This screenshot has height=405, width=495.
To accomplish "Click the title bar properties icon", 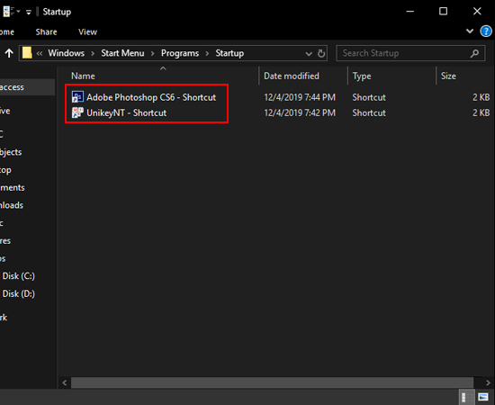I will point(9,12).
